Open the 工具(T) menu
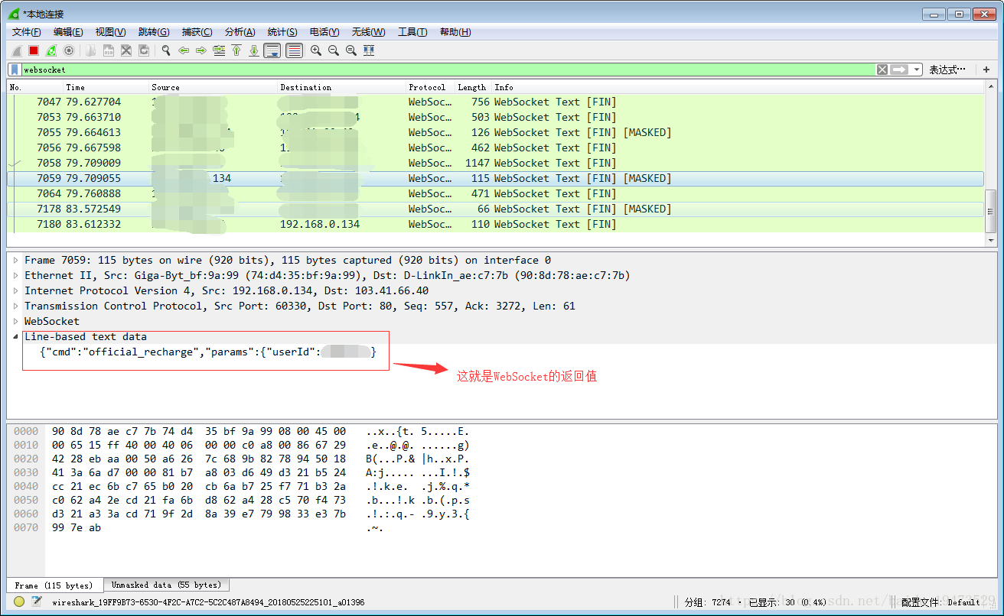 pos(412,32)
